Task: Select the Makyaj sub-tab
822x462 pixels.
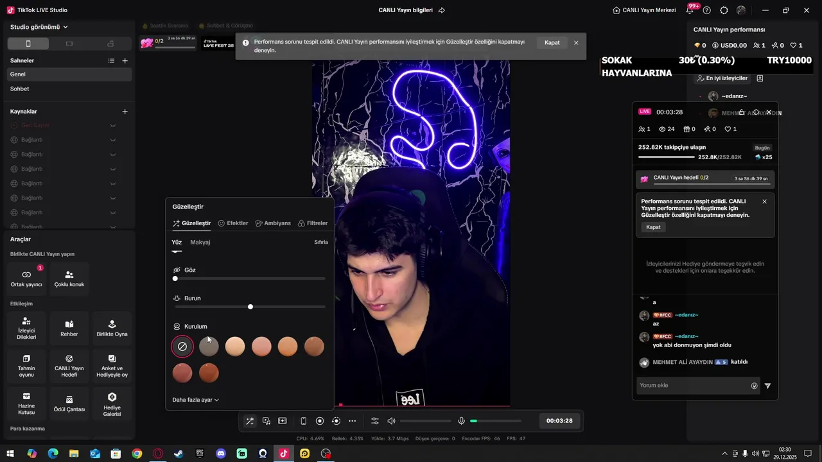Action: 200,243
